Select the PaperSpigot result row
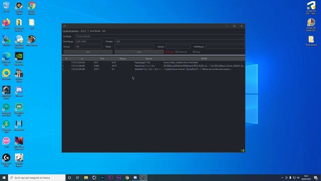This screenshot has height=181, width=321. pyautogui.click(x=153, y=62)
